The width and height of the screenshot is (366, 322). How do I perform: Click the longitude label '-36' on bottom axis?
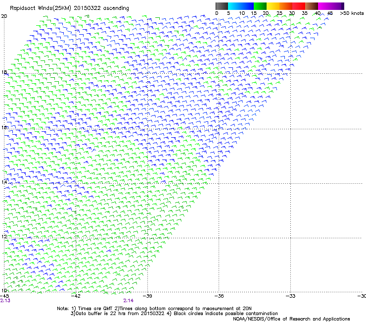219,296
